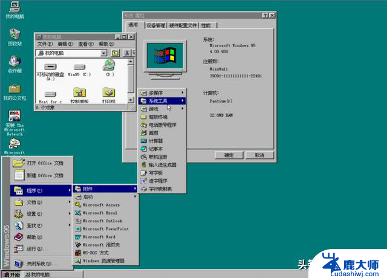Choose 新建 Office 文档 in the Start menu
387x278 pixels.
[x=42, y=175]
